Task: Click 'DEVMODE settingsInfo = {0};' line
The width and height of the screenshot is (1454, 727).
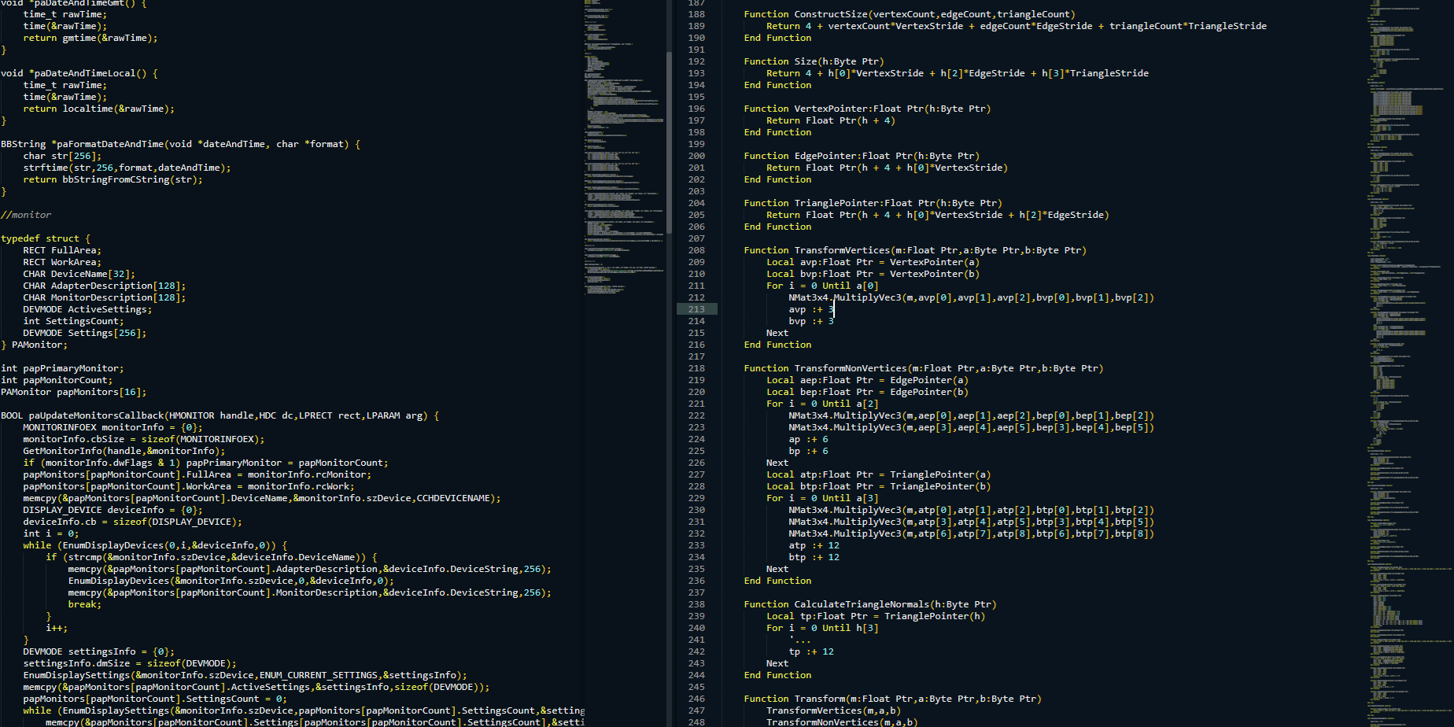Action: tap(99, 651)
